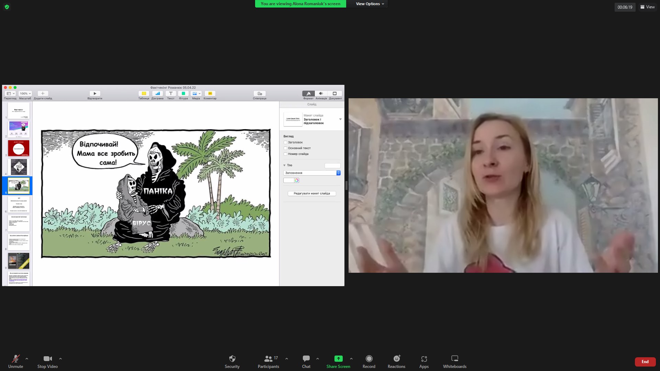Select slide 2 thumbnail
The height and width of the screenshot is (371, 660).
coord(19,129)
